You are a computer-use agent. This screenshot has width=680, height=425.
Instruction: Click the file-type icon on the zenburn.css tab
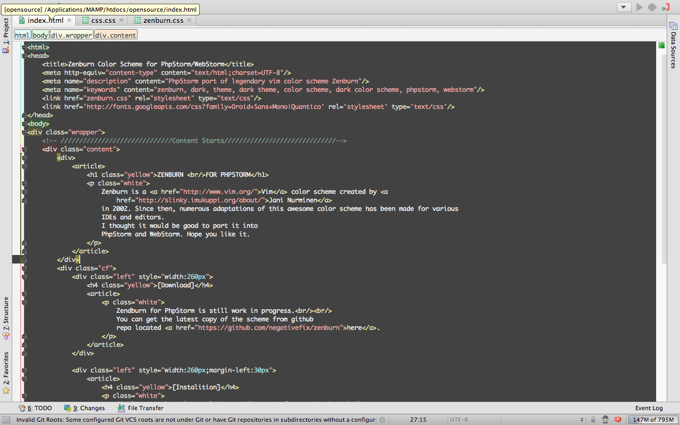(x=138, y=20)
